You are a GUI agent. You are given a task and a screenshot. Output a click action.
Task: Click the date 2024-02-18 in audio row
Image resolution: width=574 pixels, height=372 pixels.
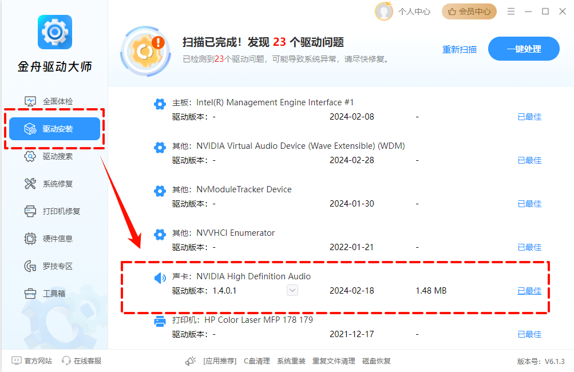[352, 291]
